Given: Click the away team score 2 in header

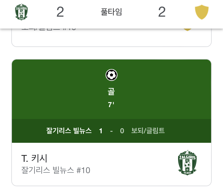Looking at the screenshot, I should click(162, 12).
